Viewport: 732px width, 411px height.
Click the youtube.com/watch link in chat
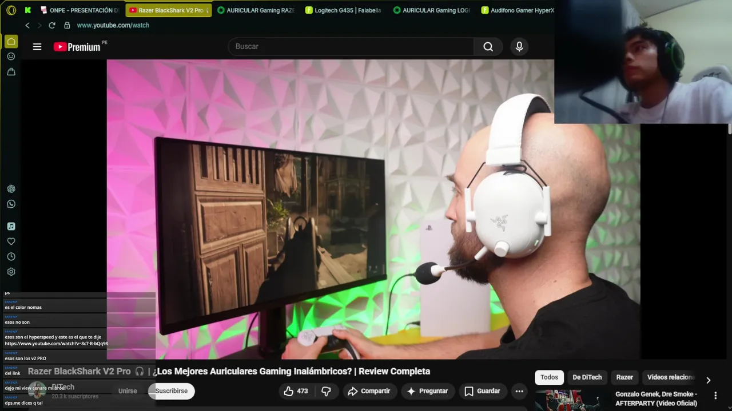(56, 344)
